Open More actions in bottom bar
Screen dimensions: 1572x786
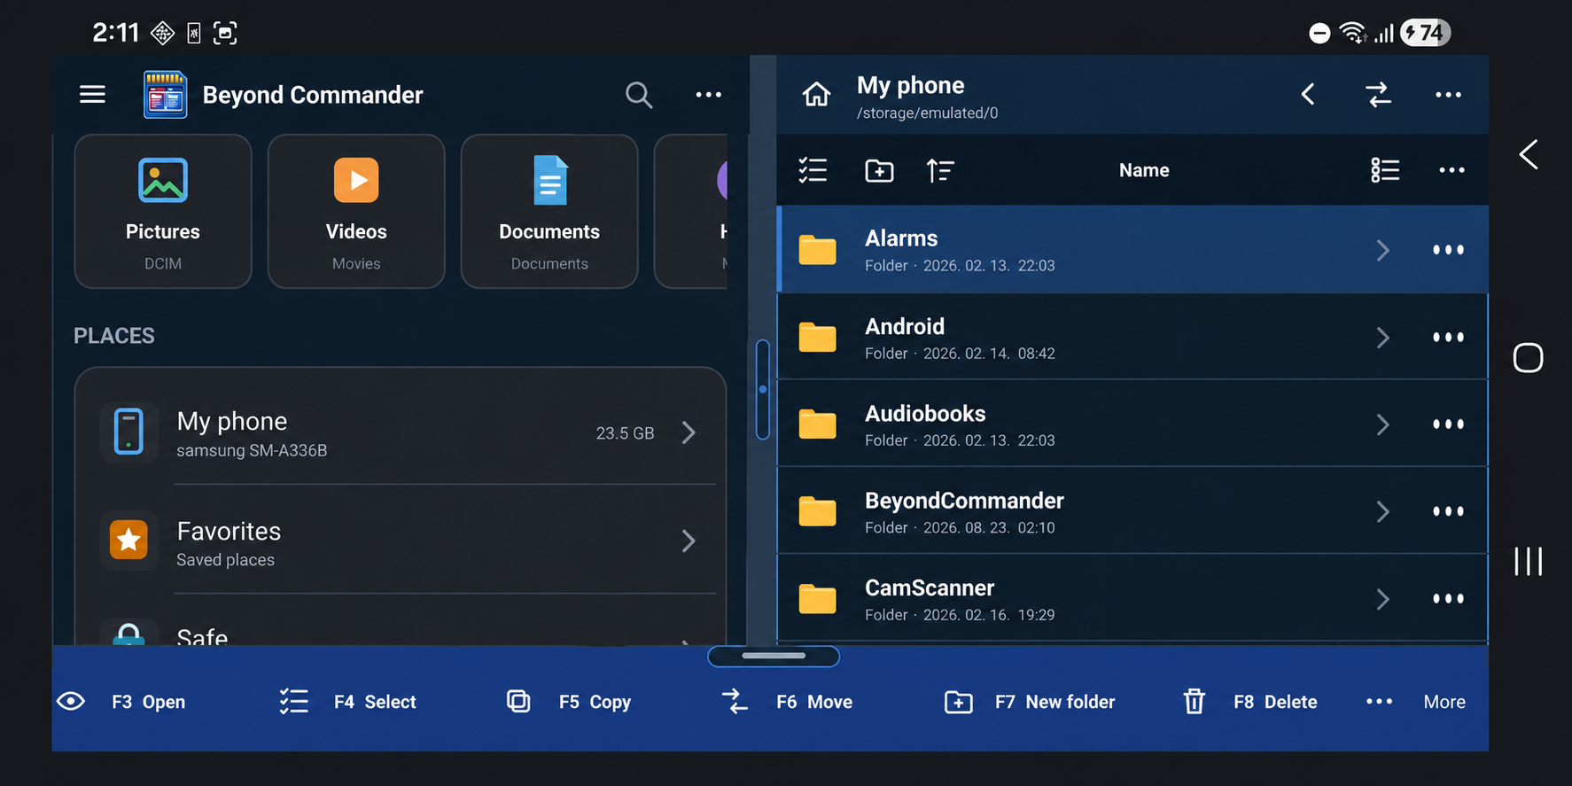(x=1415, y=702)
